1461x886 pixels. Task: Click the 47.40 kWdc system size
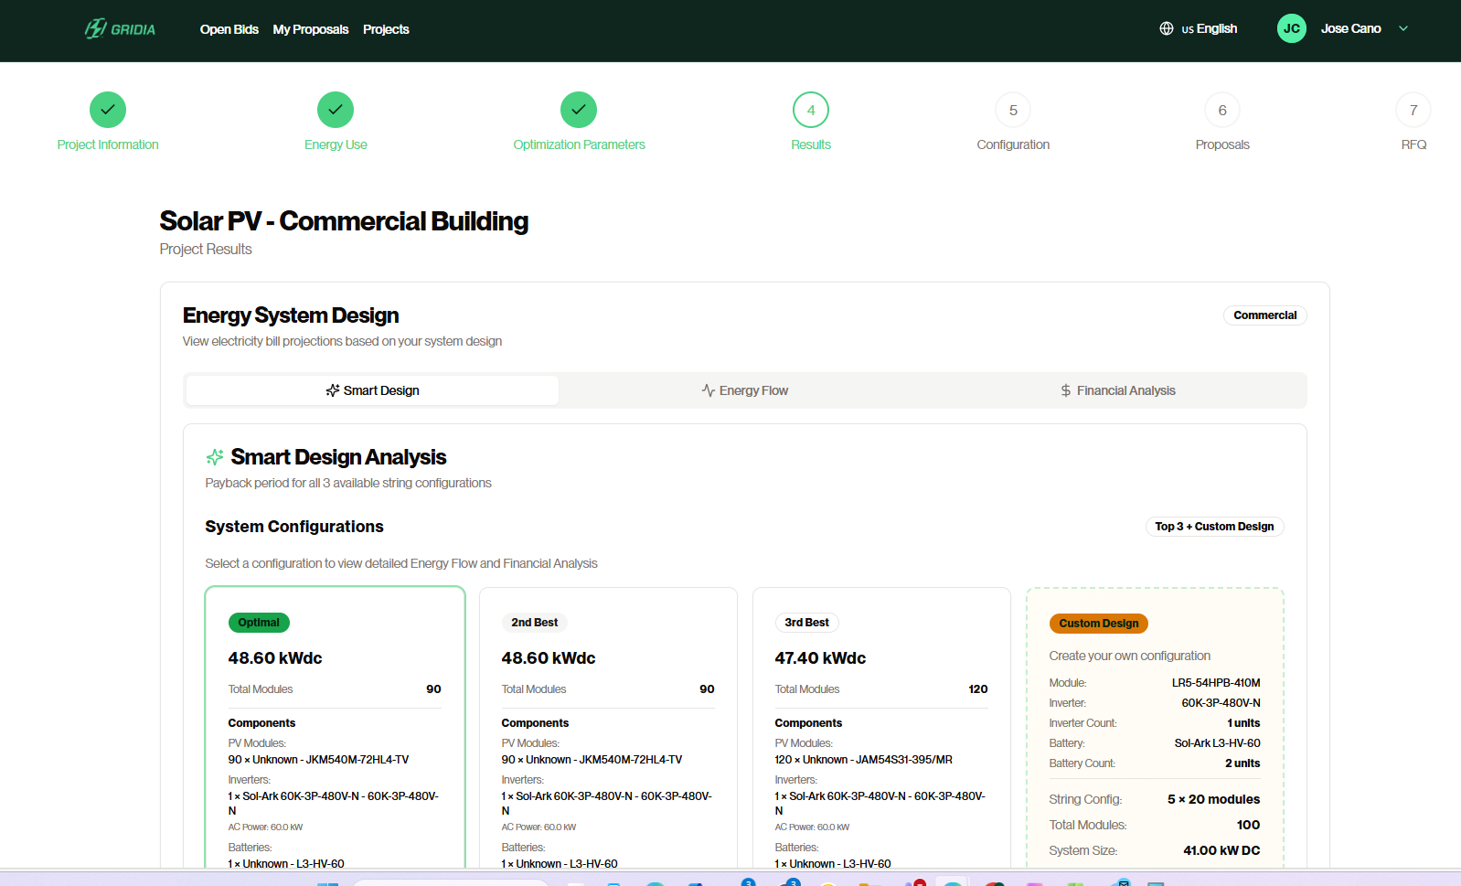click(820, 658)
